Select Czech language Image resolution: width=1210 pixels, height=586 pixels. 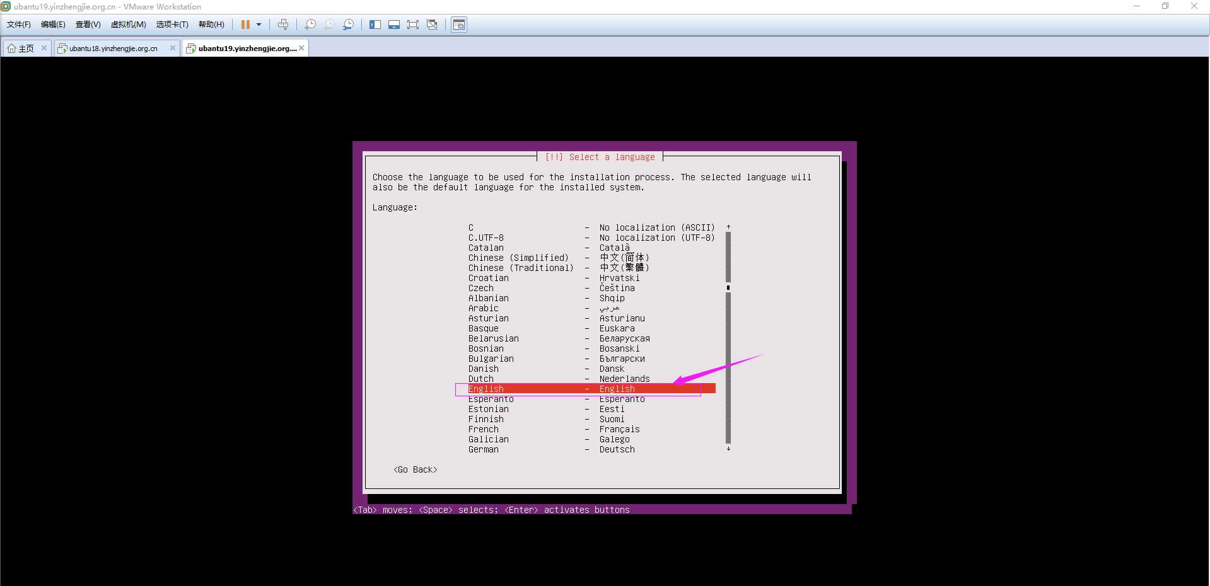click(x=591, y=288)
